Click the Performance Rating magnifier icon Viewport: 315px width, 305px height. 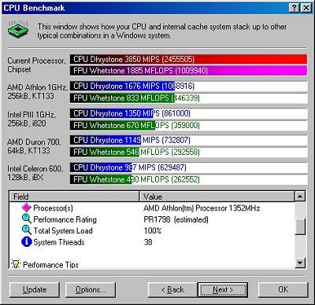coord(26,219)
